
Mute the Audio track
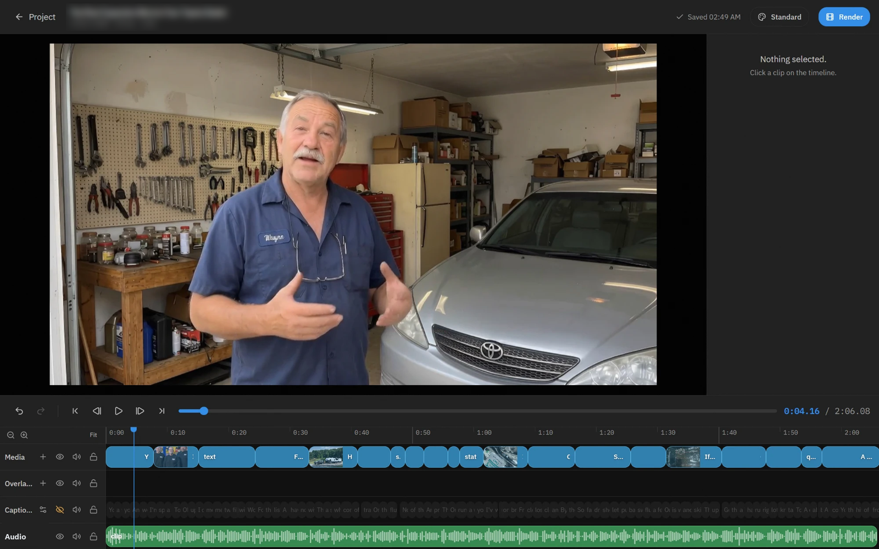tap(77, 536)
